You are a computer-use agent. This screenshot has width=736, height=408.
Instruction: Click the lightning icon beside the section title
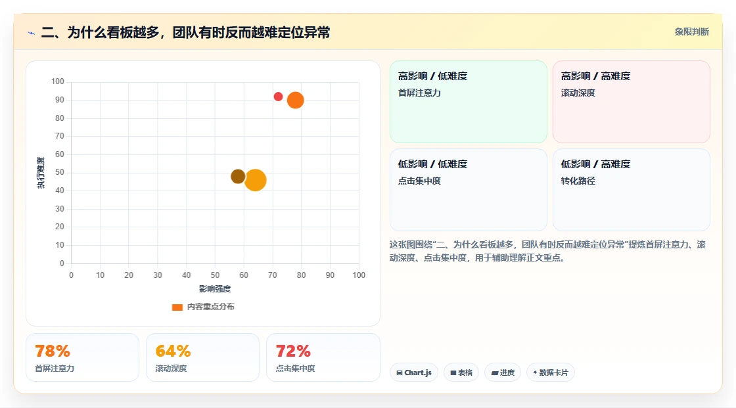coord(32,33)
